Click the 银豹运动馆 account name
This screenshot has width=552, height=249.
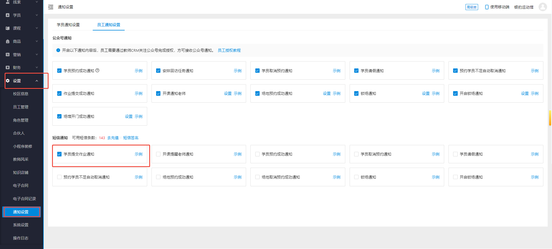524,7
